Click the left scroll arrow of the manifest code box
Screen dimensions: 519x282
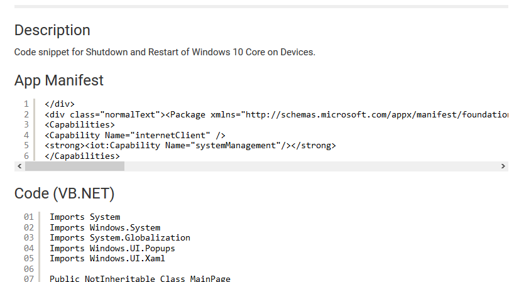point(19,166)
